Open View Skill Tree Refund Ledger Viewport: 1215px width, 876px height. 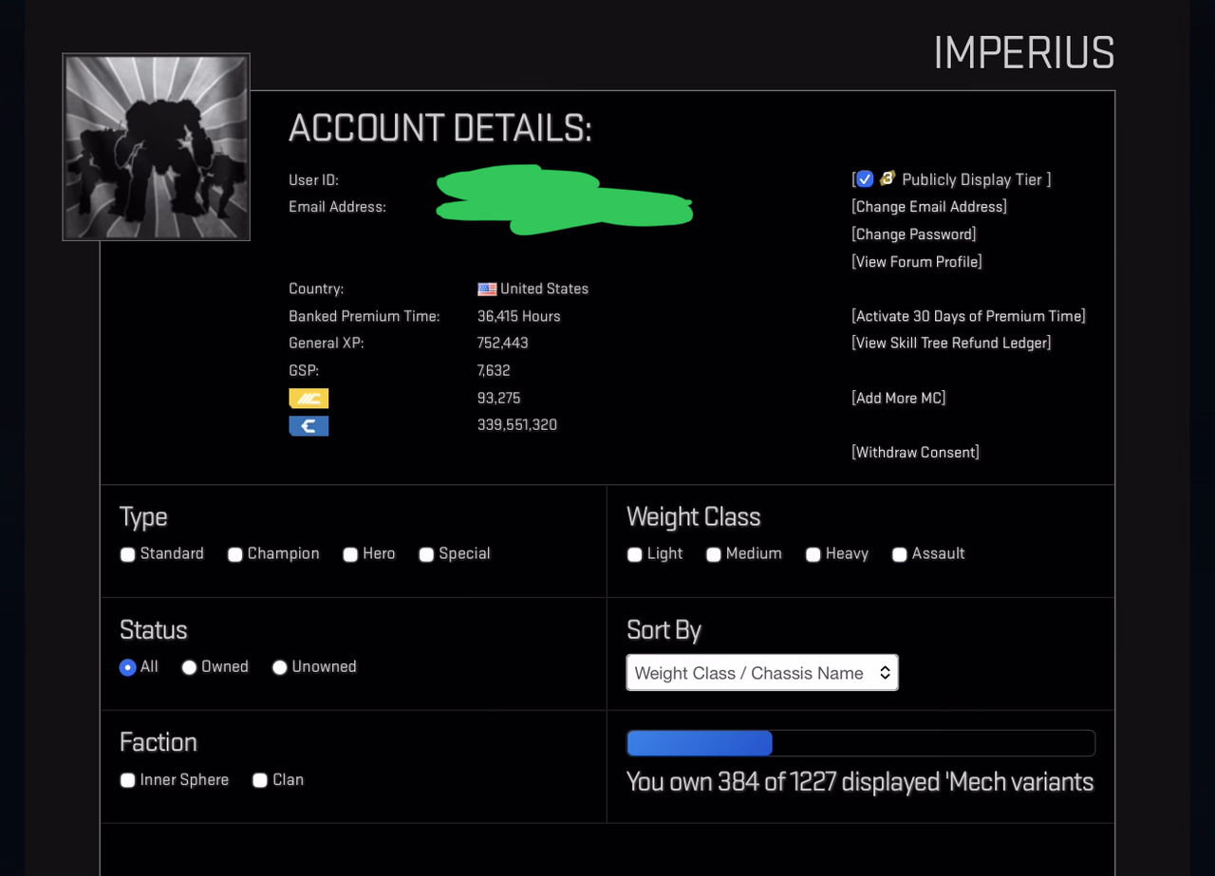(x=952, y=343)
